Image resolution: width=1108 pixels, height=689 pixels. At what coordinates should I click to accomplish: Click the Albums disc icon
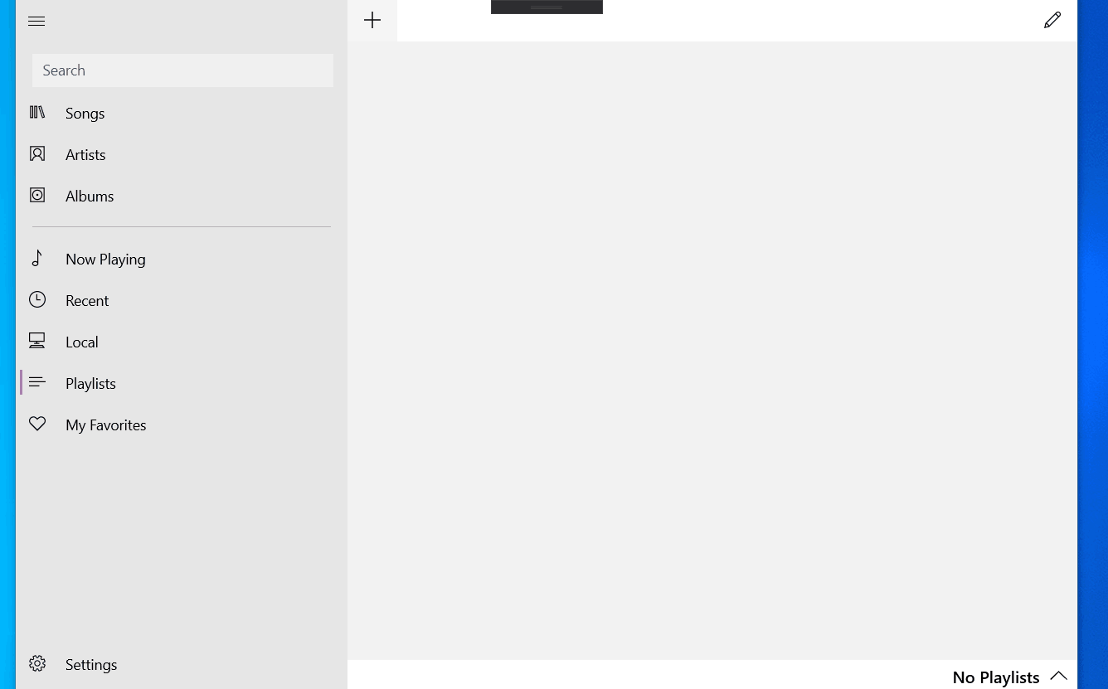pos(37,195)
